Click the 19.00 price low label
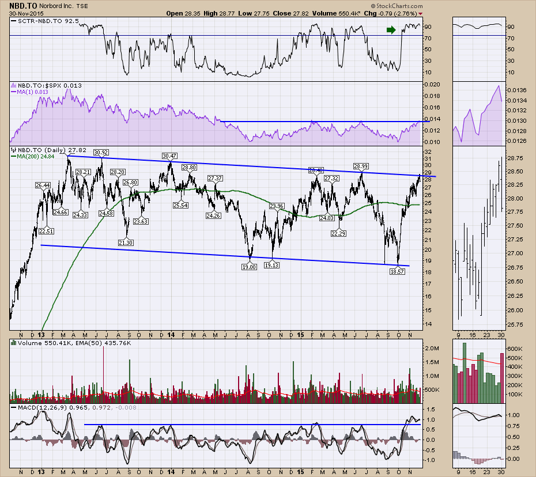The height and width of the screenshot is (477, 536). click(249, 267)
